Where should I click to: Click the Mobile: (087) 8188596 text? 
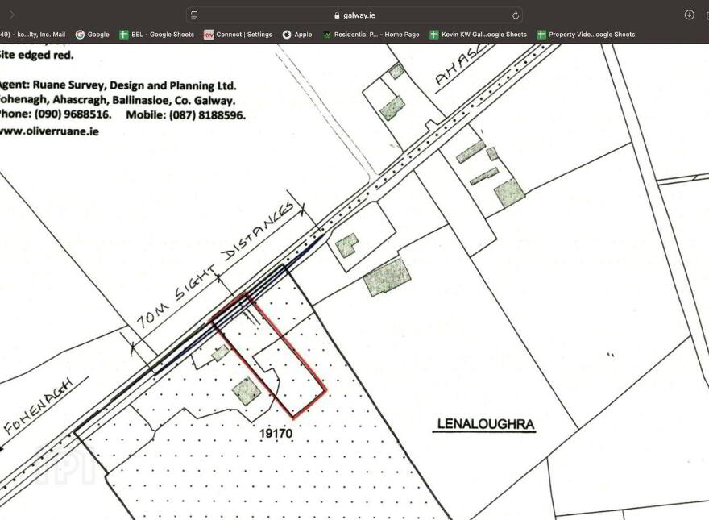[186, 115]
